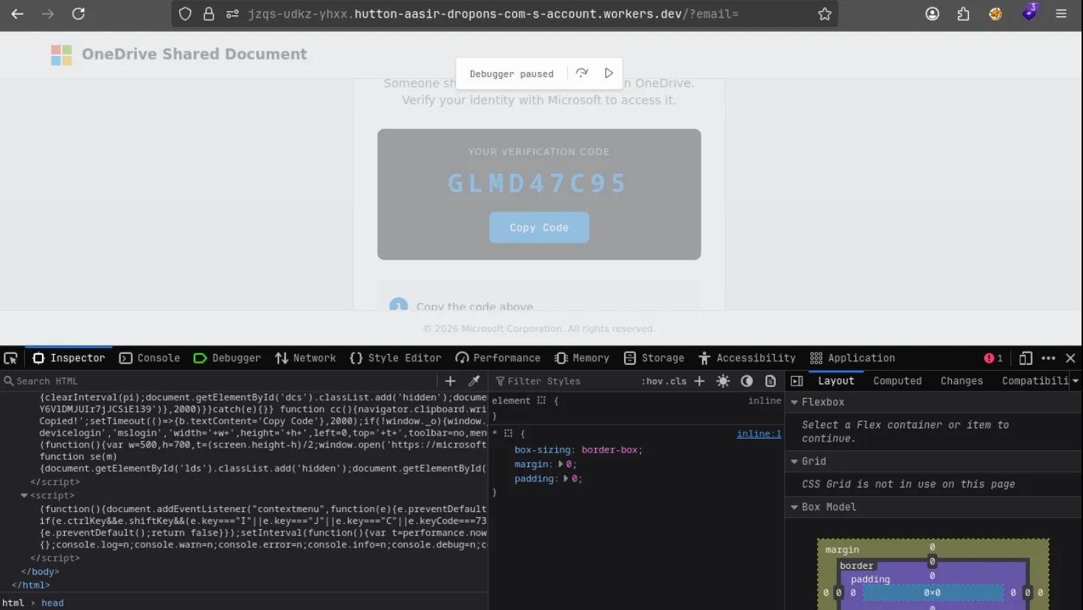
Task: Click the Copy Code button
Action: click(x=539, y=227)
